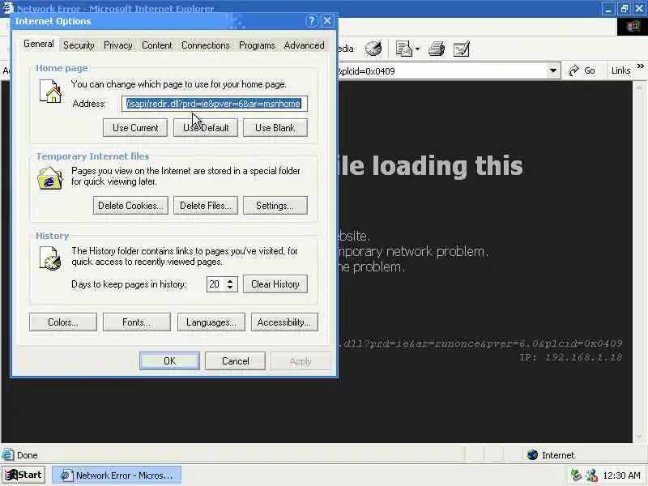Open the Colors dialog
This screenshot has width=648, height=486.
point(63,322)
